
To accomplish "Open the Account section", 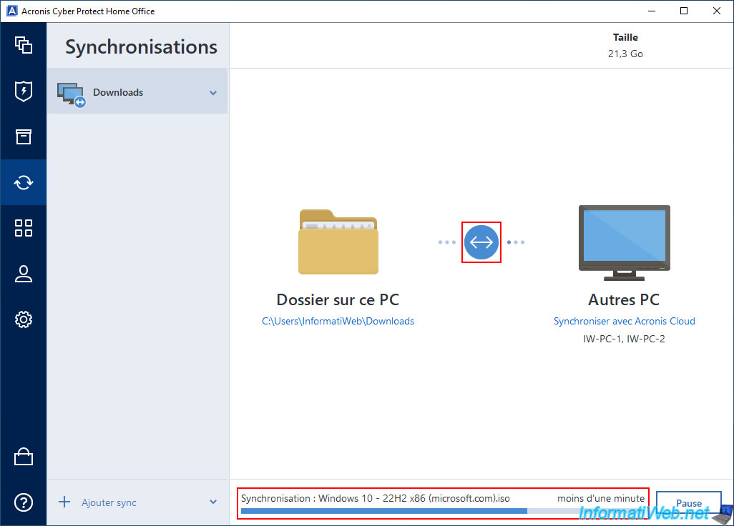I will point(24,274).
